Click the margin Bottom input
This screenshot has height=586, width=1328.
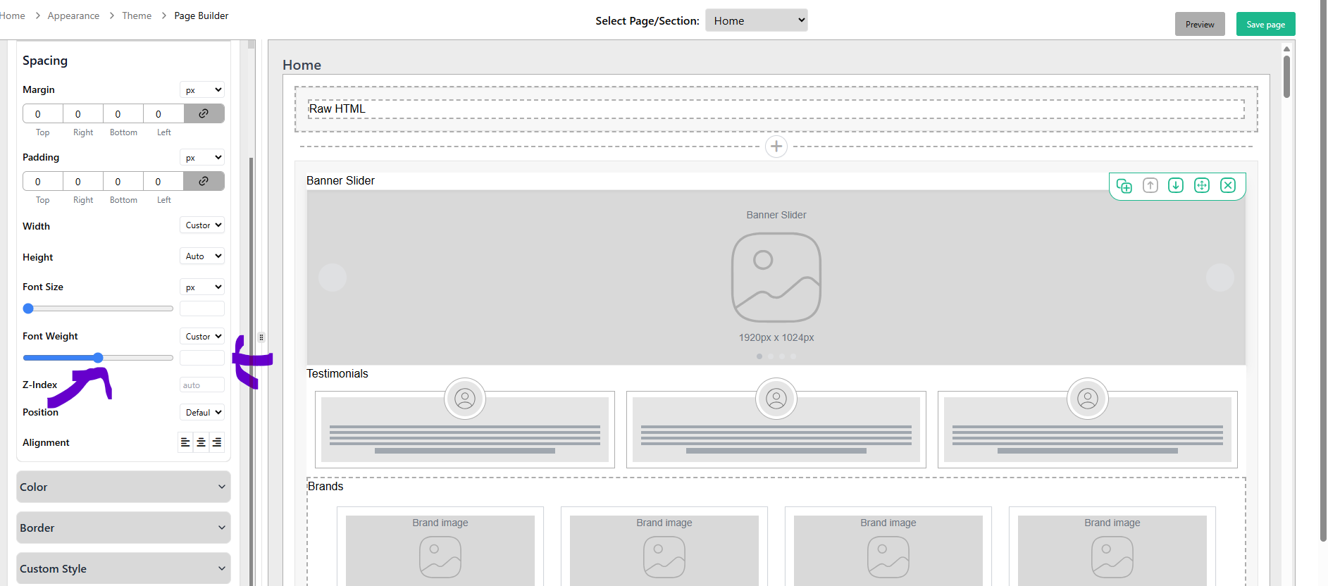(123, 113)
